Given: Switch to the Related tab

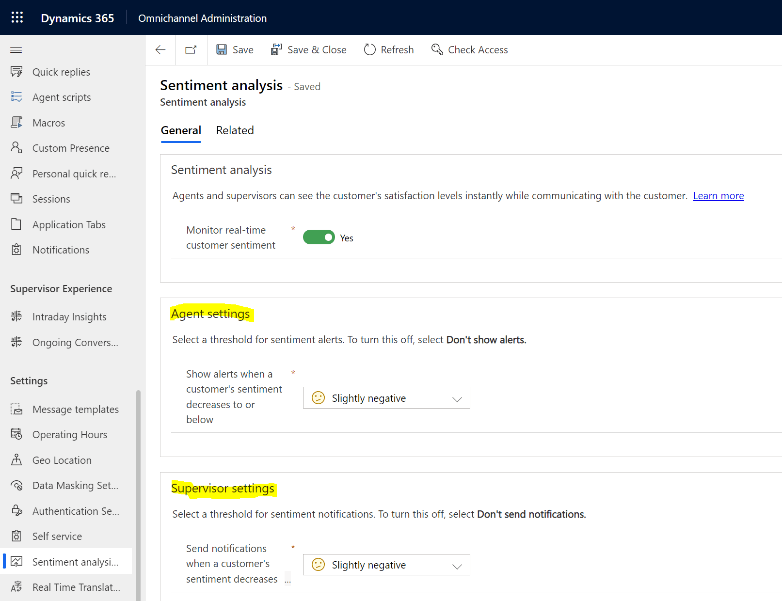Looking at the screenshot, I should [x=235, y=130].
